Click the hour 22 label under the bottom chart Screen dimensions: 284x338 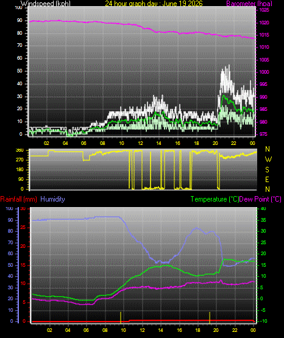pyautogui.click(x=235, y=330)
